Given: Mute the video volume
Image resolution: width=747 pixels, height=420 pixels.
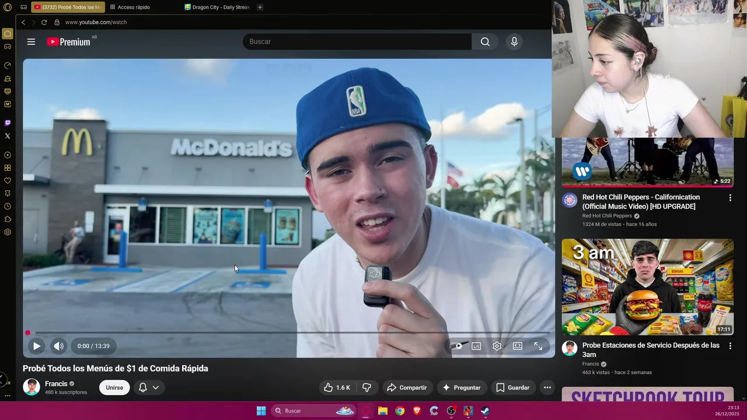Looking at the screenshot, I should [x=58, y=346].
